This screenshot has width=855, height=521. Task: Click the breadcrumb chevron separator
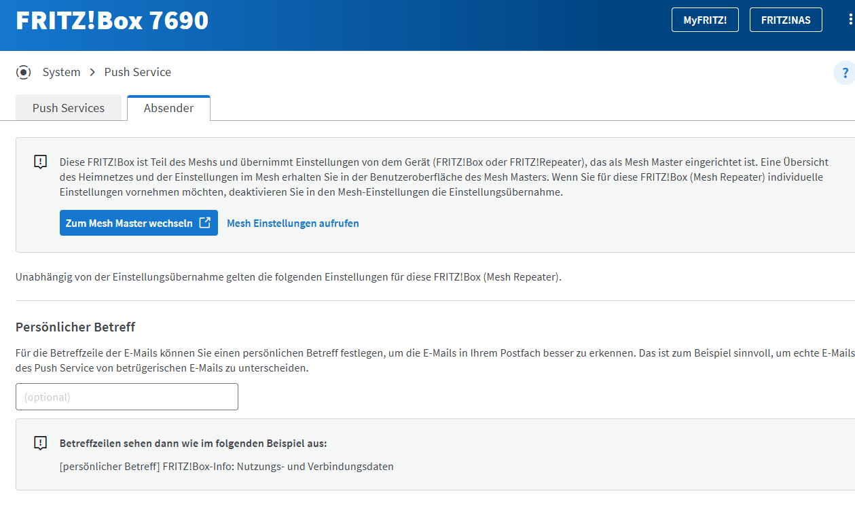click(92, 72)
